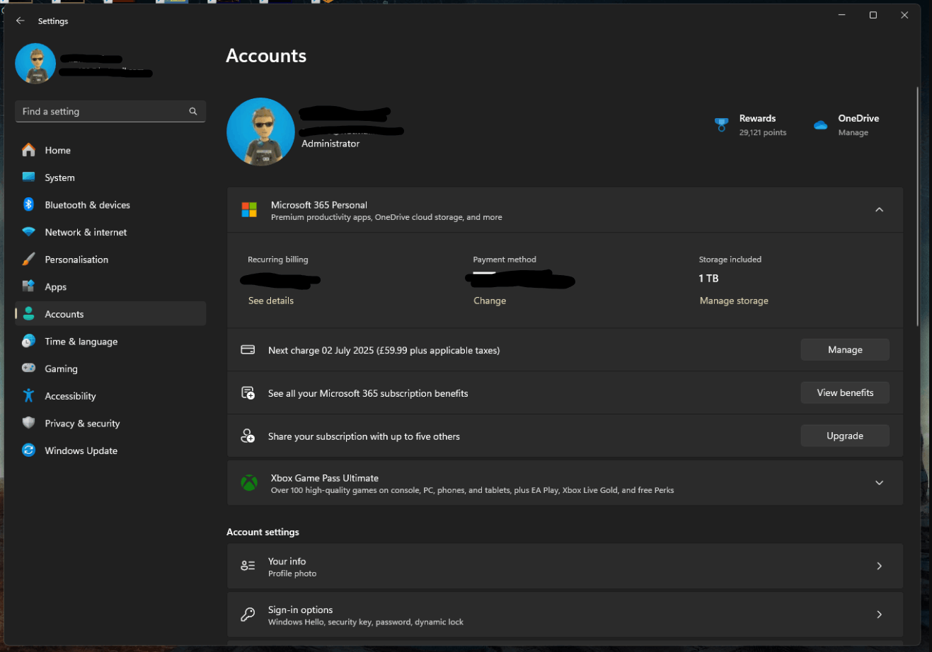Open Bluetooth & devices settings
Screen dimensions: 932x652
click(110, 204)
